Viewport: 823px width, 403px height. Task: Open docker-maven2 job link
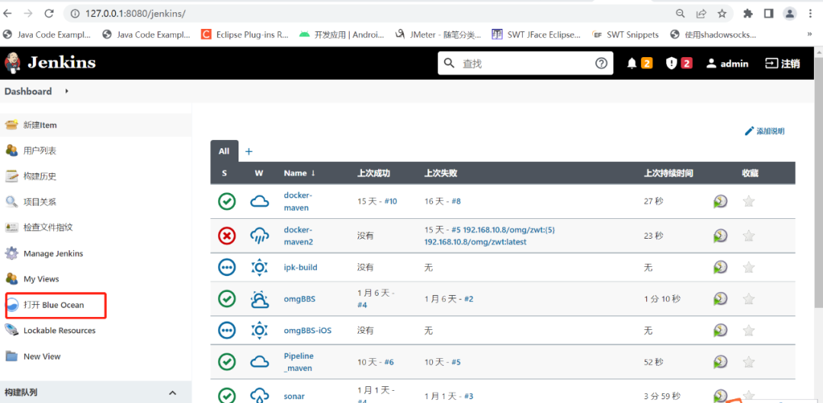point(299,236)
